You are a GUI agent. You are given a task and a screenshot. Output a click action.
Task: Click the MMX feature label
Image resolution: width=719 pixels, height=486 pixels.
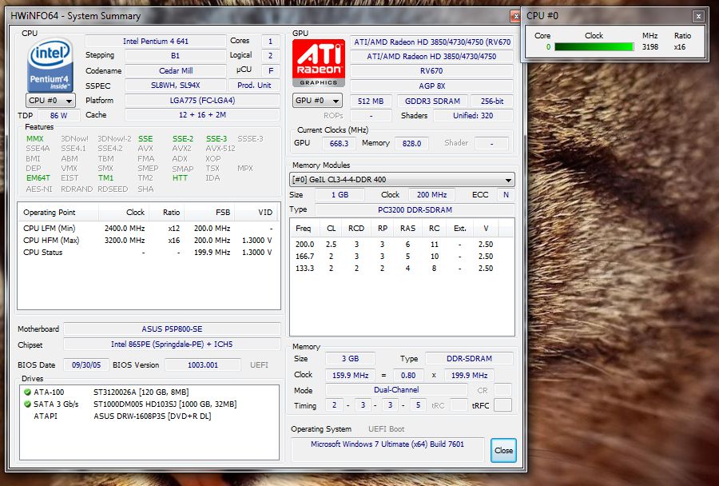tap(35, 138)
